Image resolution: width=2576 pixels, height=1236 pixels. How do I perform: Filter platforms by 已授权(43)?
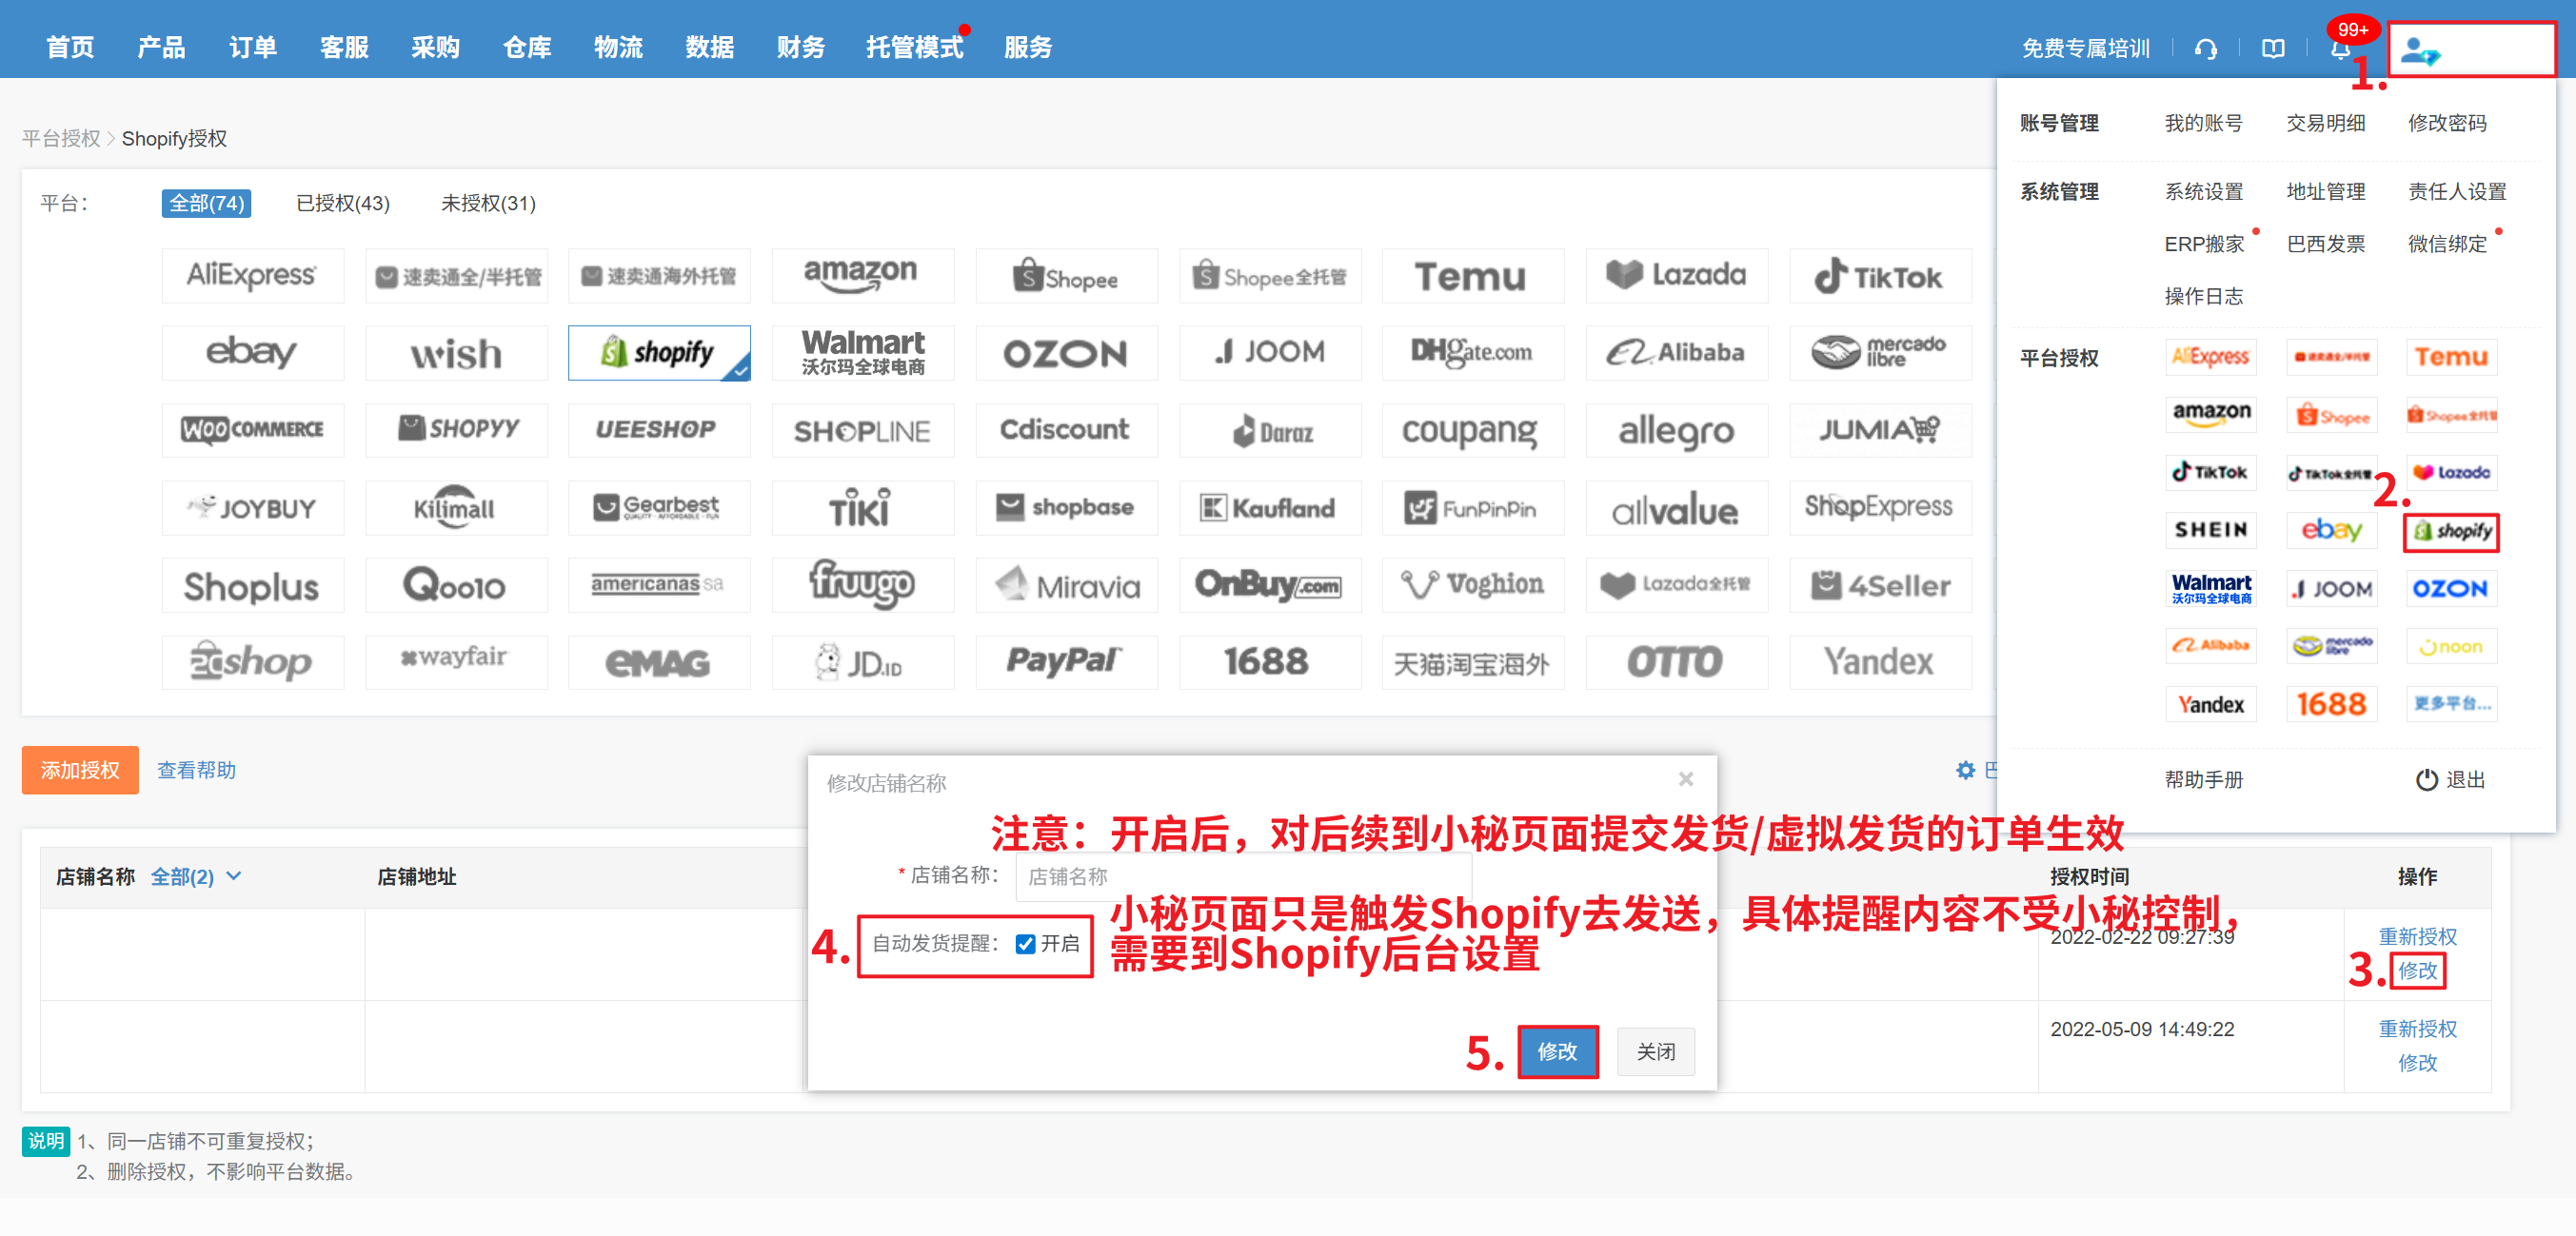[342, 203]
